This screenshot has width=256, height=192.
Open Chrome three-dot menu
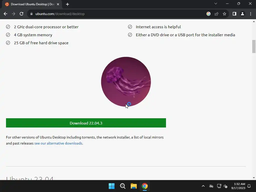point(250,14)
